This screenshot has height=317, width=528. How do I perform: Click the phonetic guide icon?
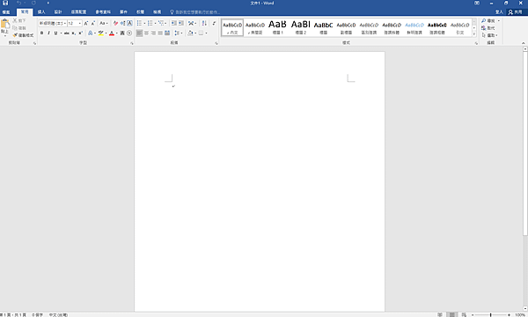coord(122,23)
